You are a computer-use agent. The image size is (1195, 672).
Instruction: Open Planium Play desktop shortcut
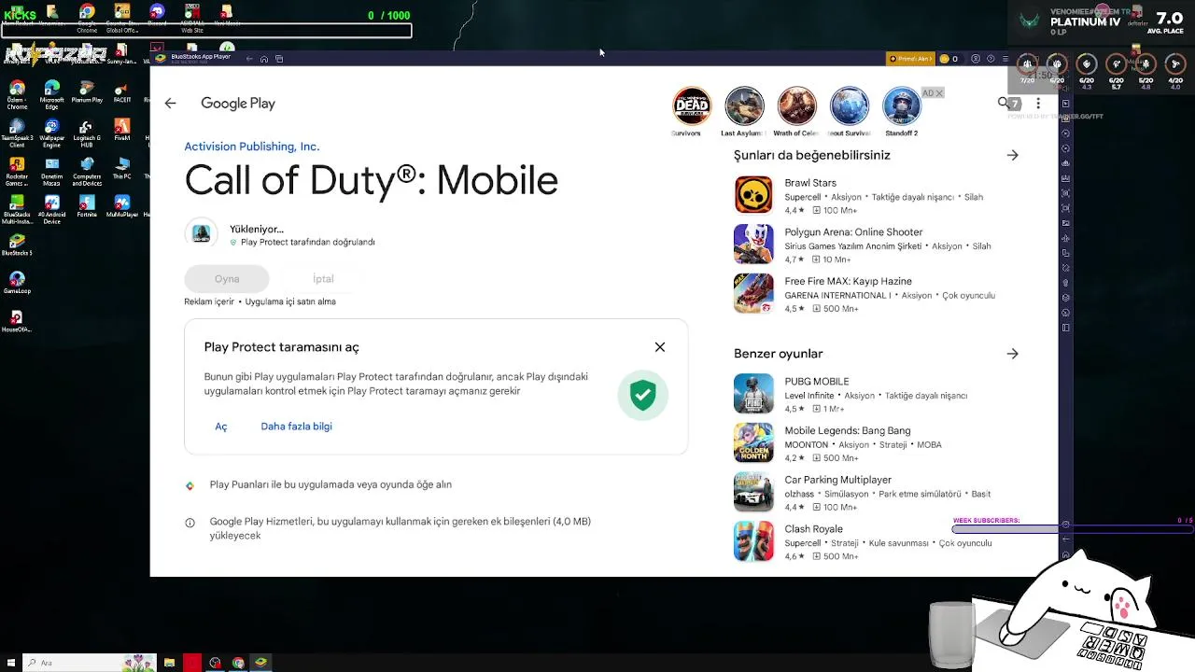[x=87, y=91]
